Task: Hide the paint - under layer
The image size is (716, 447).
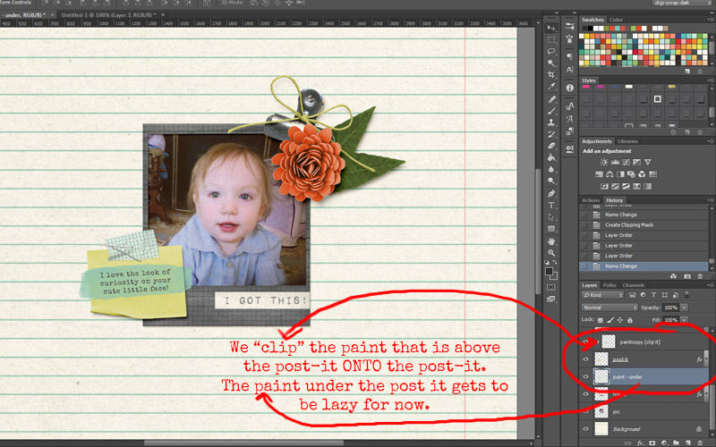Action: tap(585, 376)
